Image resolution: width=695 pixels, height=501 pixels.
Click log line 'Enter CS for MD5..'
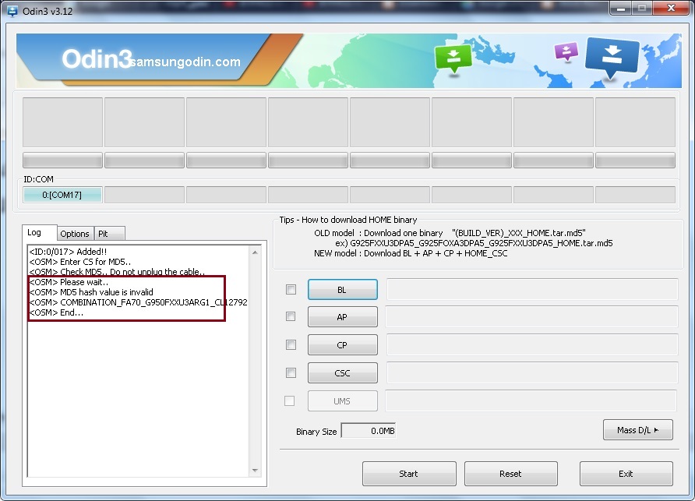79,262
